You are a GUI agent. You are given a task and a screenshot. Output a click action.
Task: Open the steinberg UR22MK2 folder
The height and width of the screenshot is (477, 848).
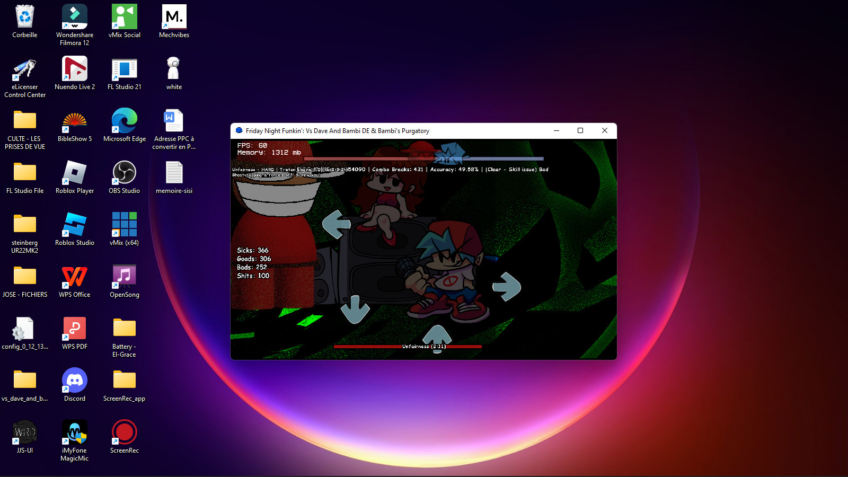click(x=25, y=234)
